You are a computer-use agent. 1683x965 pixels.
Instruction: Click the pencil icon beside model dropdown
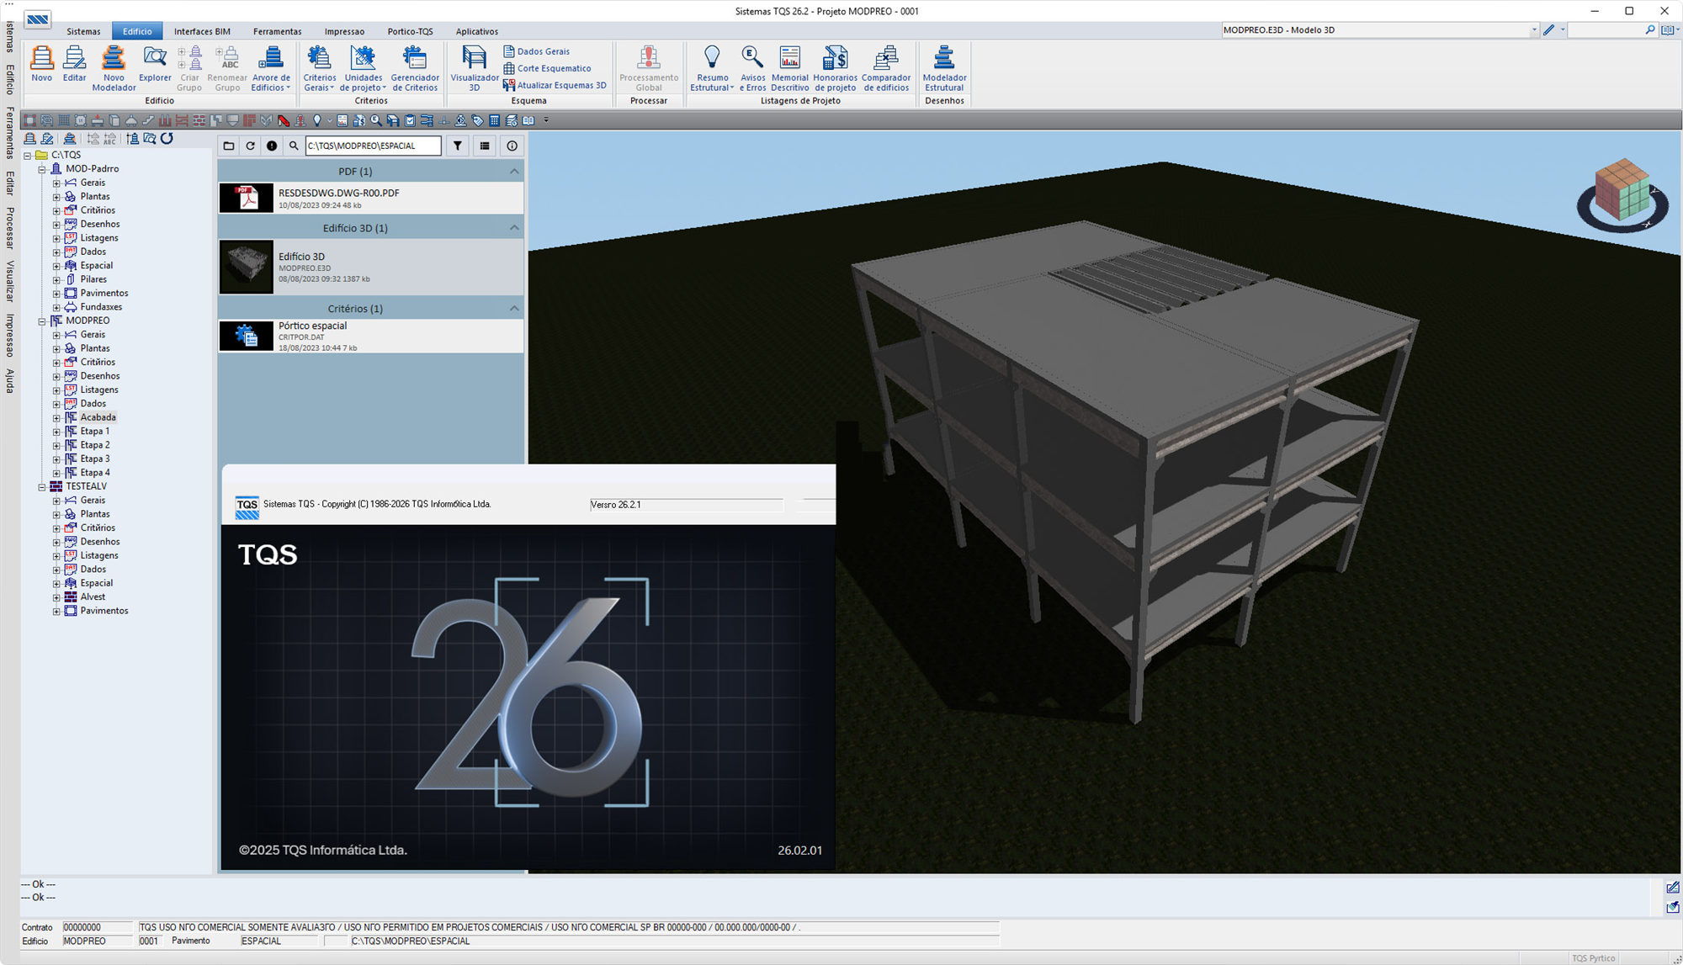click(x=1549, y=29)
